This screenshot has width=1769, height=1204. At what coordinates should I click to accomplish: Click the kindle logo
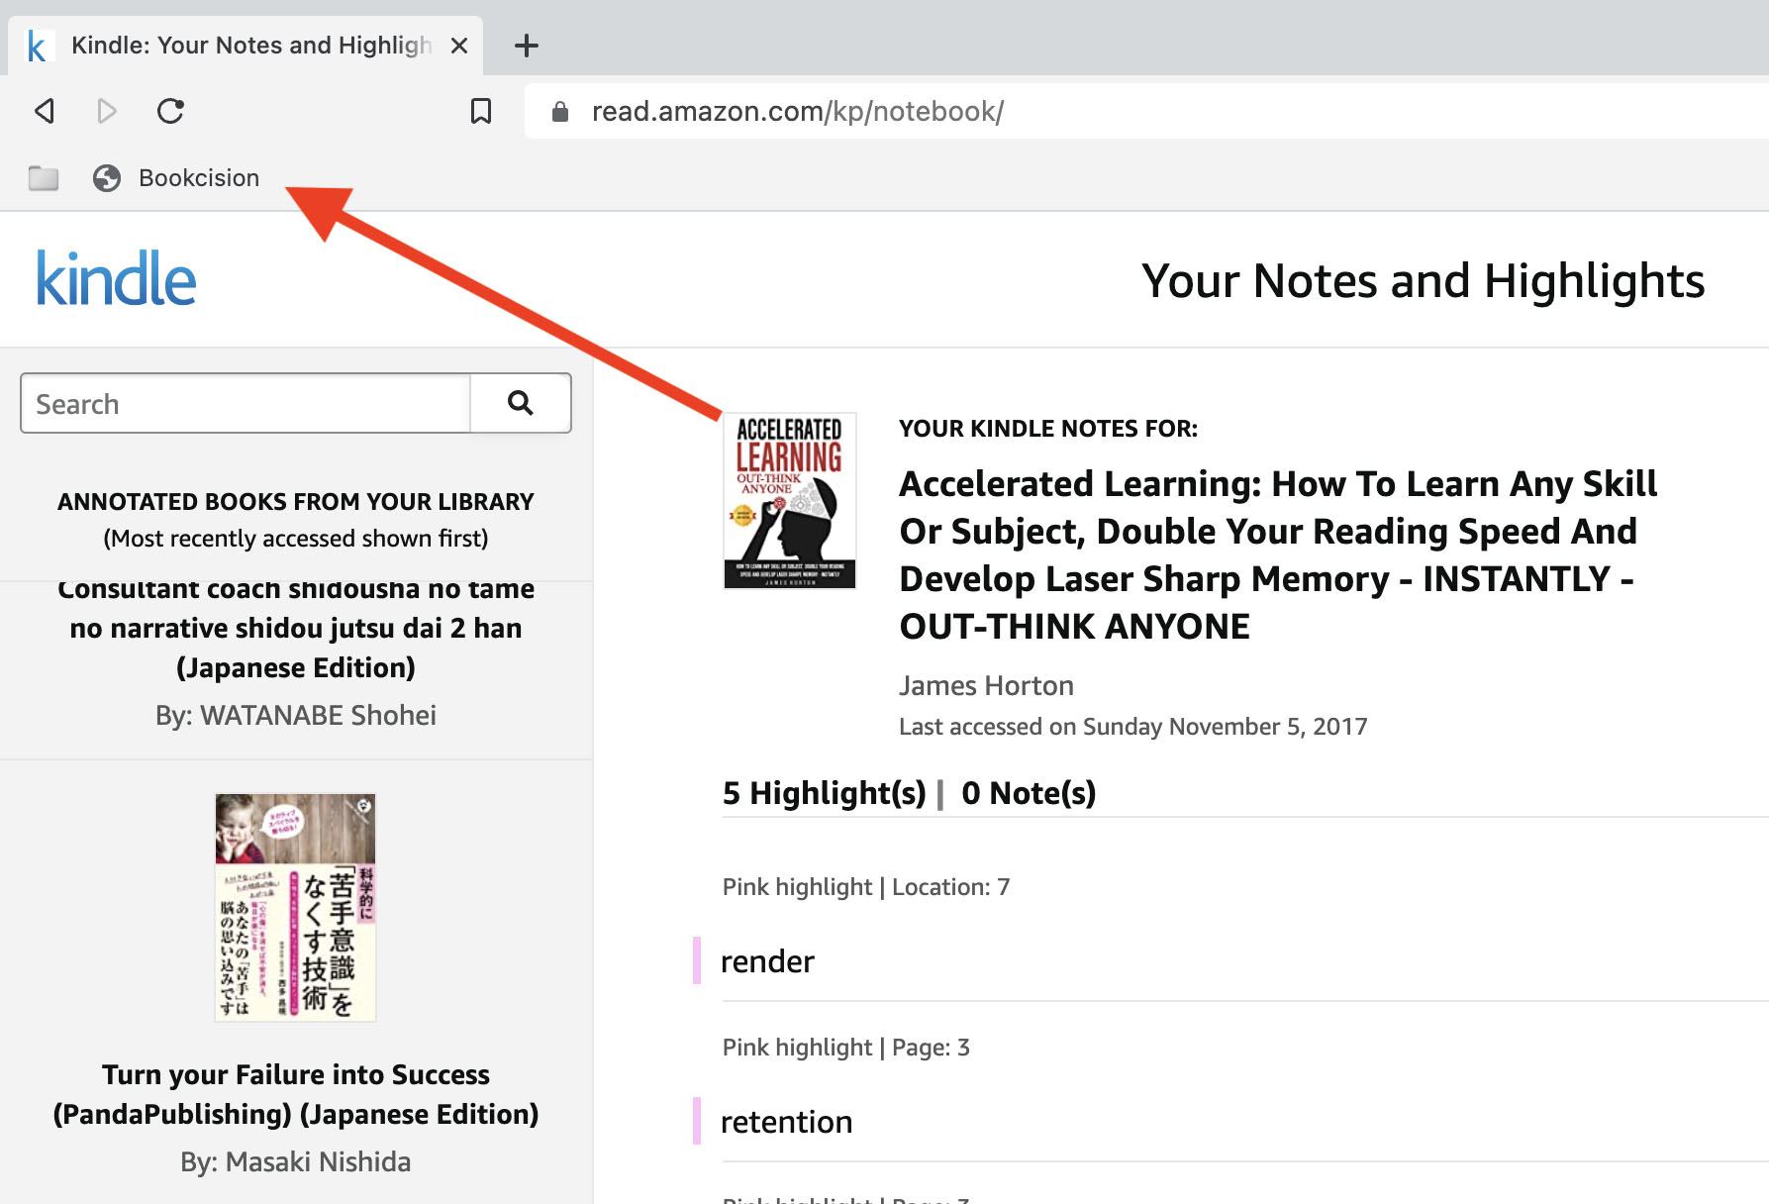point(117,278)
